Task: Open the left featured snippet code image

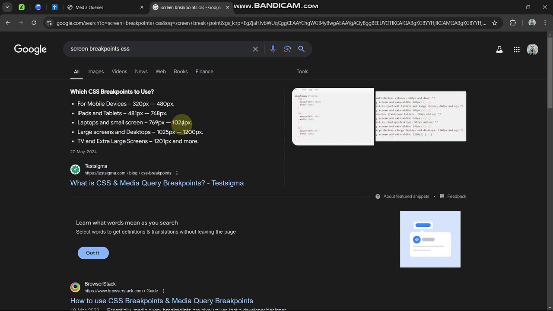Action: (333, 117)
